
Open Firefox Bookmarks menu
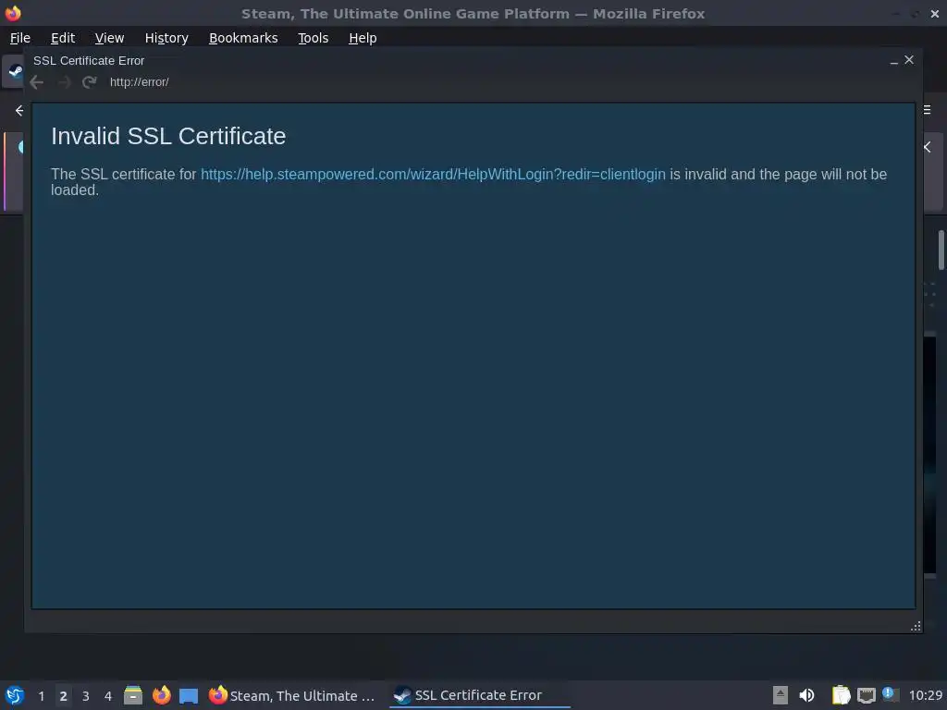tap(243, 38)
